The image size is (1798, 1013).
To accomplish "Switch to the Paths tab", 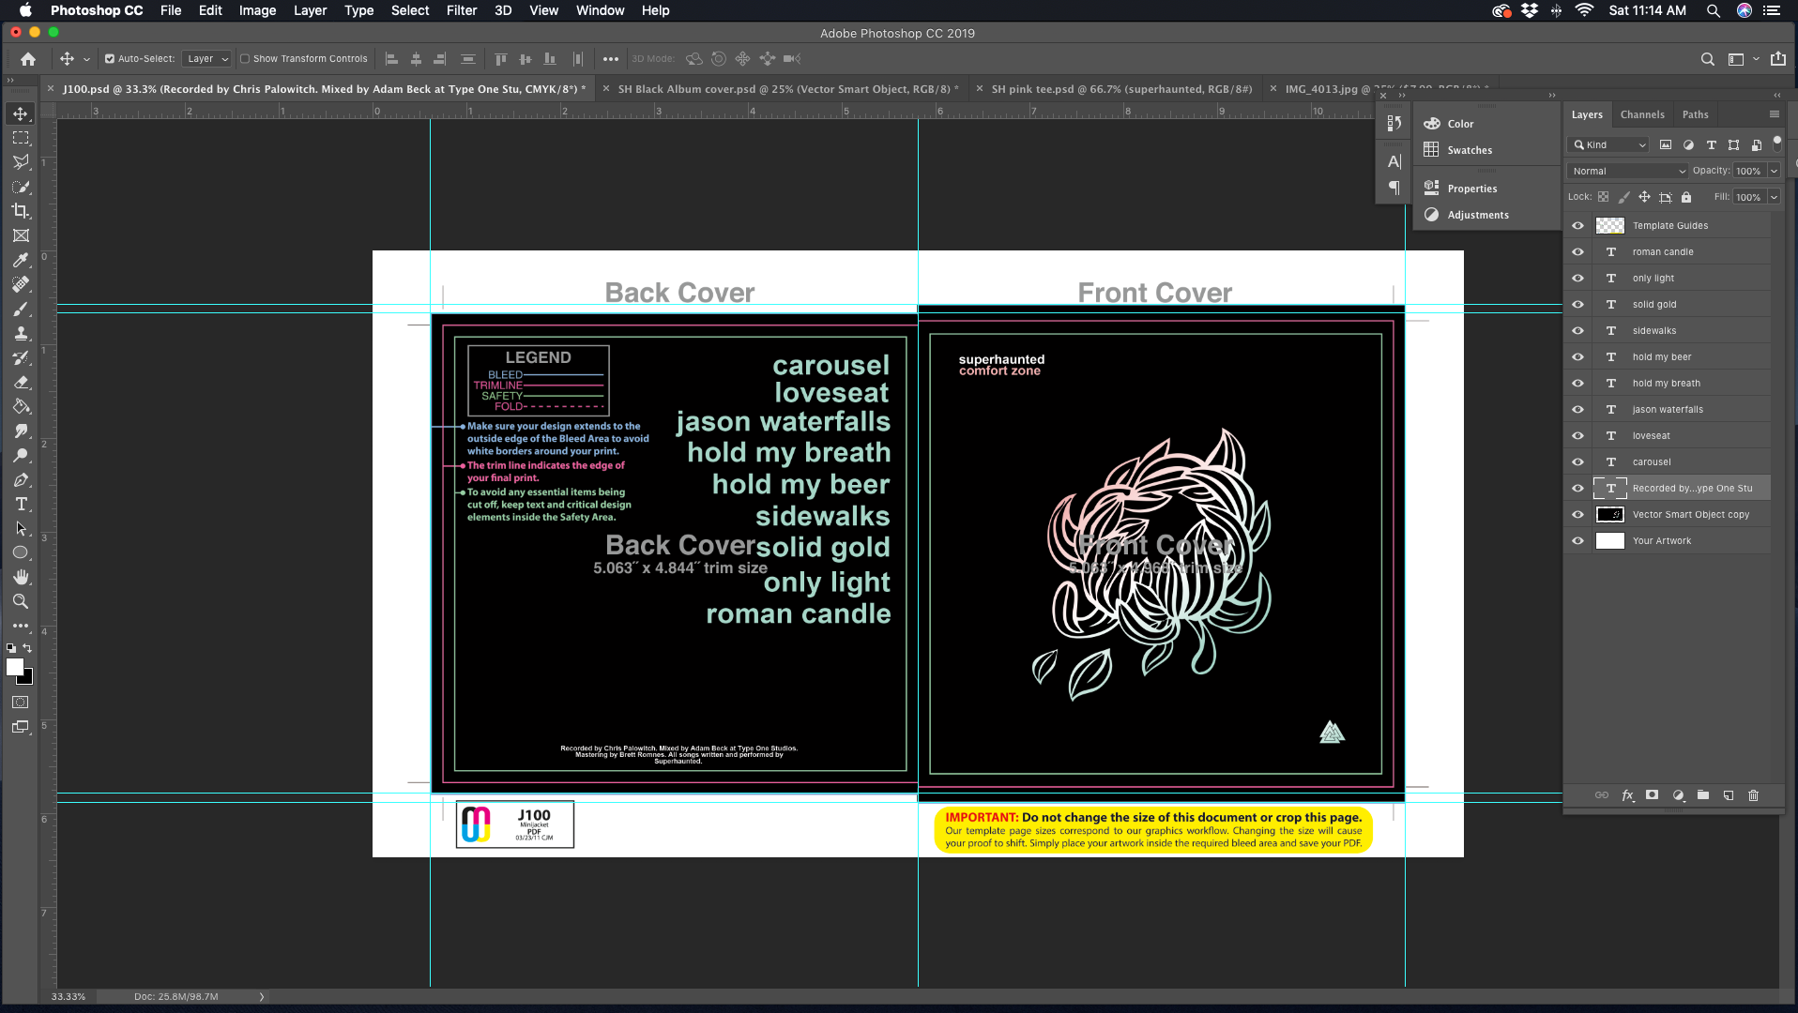I will [1695, 114].
